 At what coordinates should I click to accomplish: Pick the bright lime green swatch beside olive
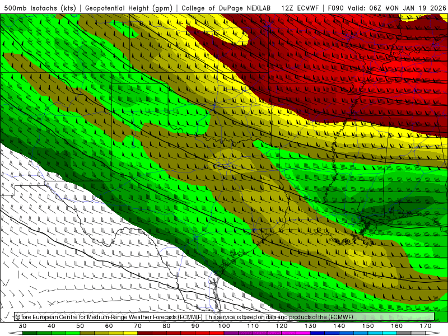click(x=73, y=333)
